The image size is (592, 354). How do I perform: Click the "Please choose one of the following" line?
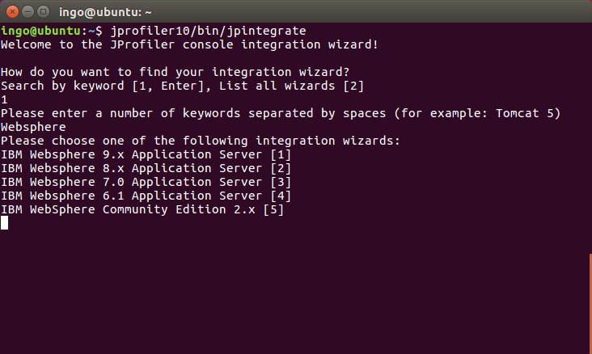point(201,141)
